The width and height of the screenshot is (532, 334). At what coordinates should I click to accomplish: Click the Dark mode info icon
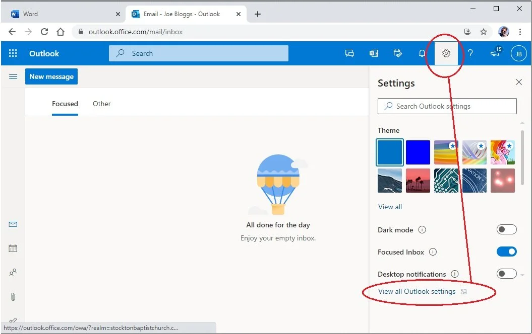coord(422,230)
